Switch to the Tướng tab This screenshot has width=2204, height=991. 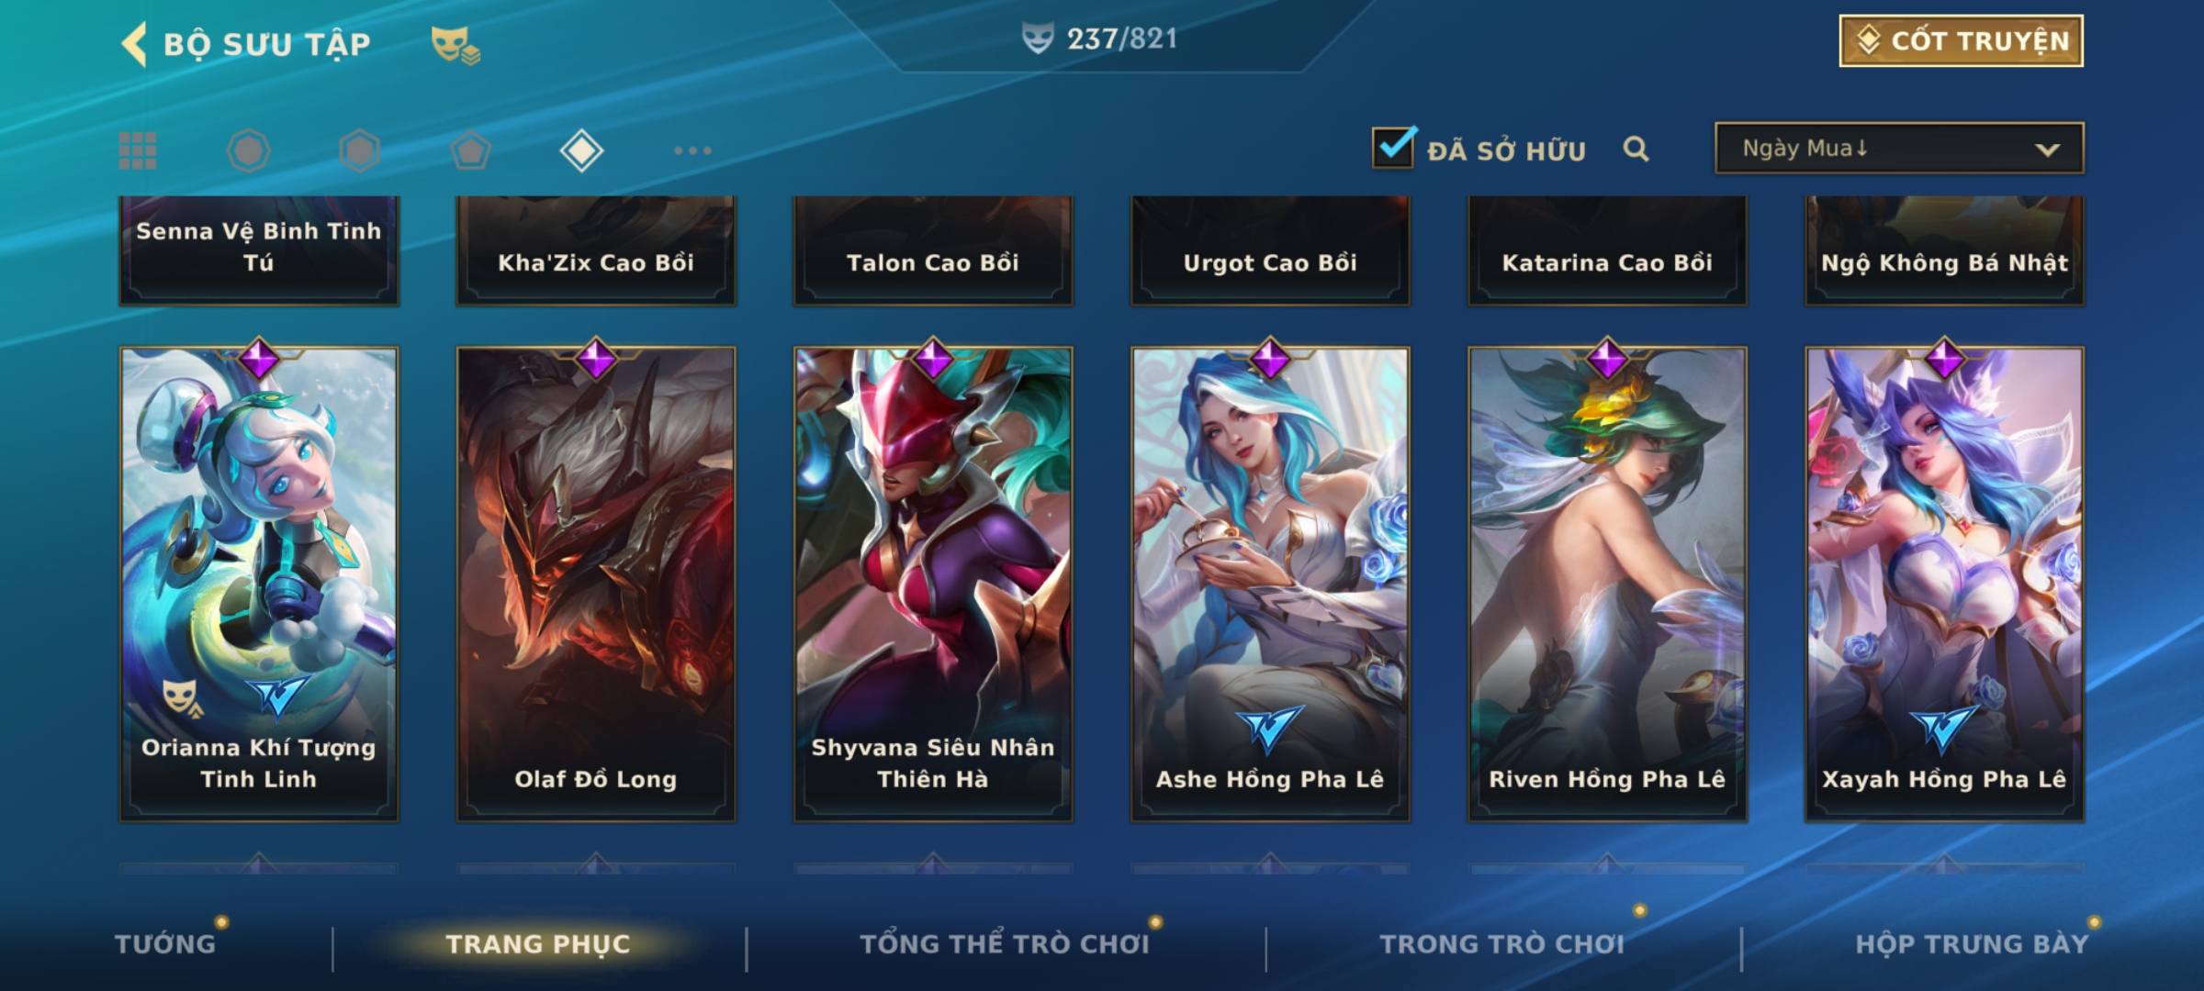point(165,944)
